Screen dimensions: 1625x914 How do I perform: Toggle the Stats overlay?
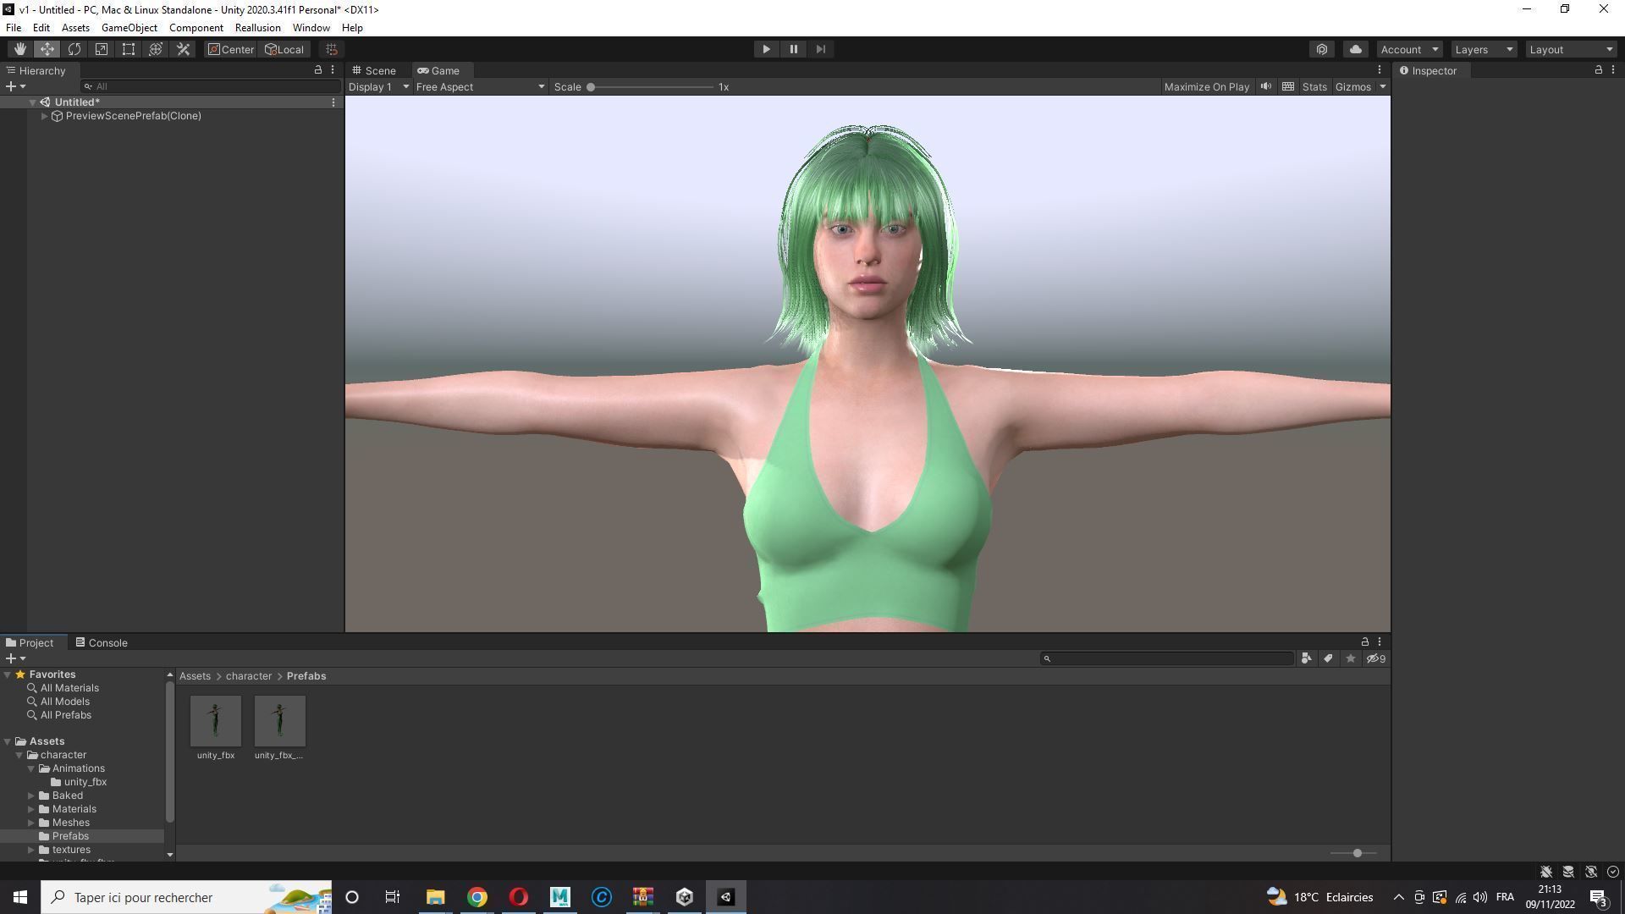coord(1314,86)
